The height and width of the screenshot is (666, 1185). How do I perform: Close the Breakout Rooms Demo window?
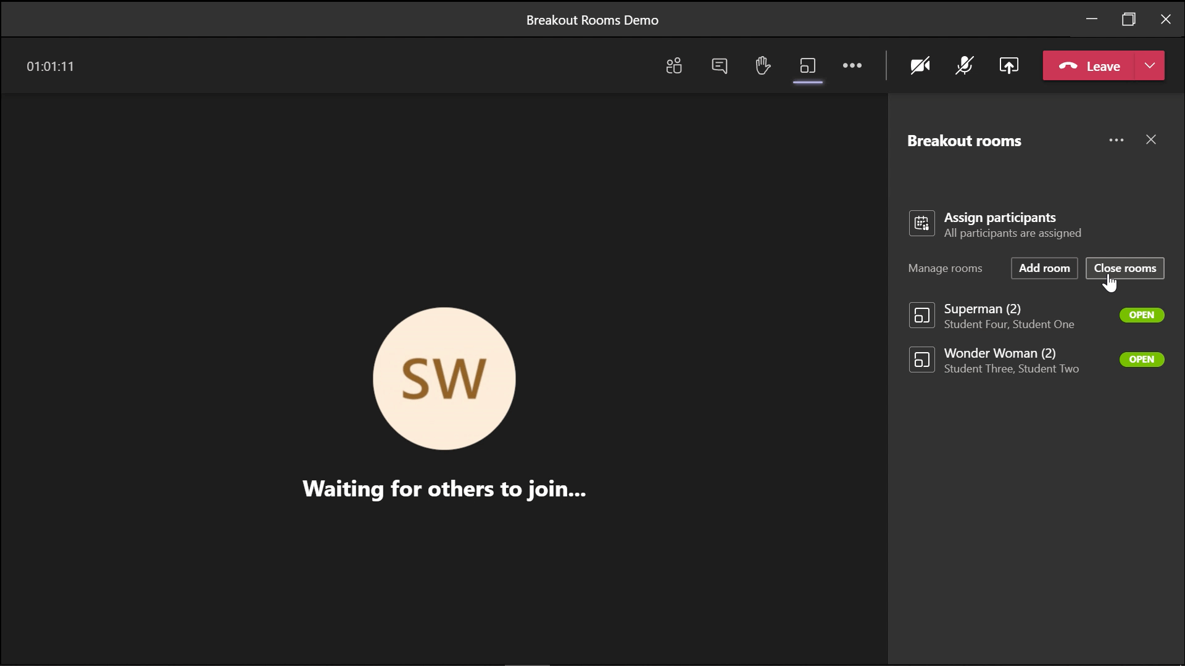coord(1165,19)
